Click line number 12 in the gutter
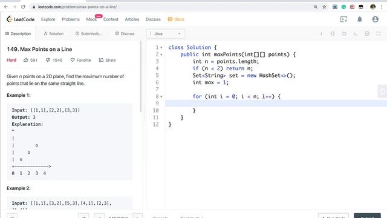The height and width of the screenshot is (218, 387). (155, 124)
